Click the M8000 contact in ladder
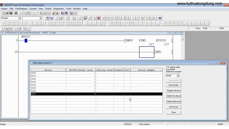 click(26, 40)
